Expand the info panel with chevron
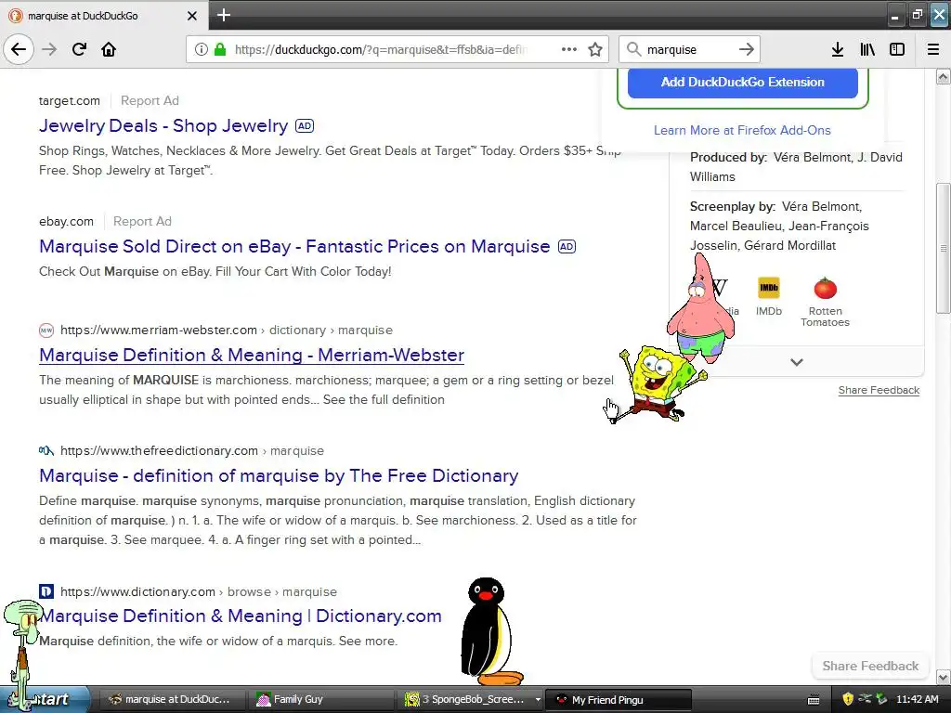951x713 pixels. click(796, 362)
